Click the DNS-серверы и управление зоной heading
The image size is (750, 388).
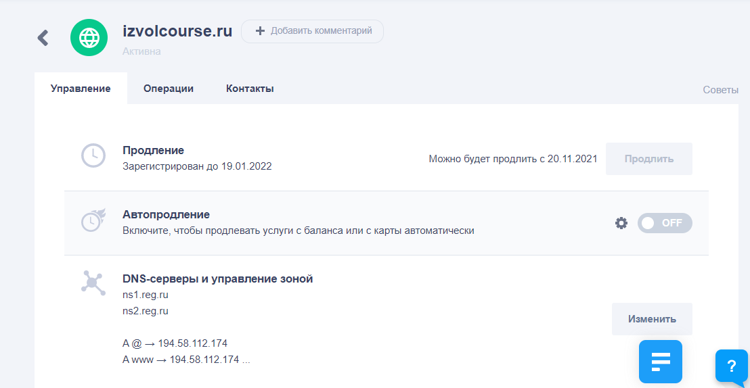point(218,279)
